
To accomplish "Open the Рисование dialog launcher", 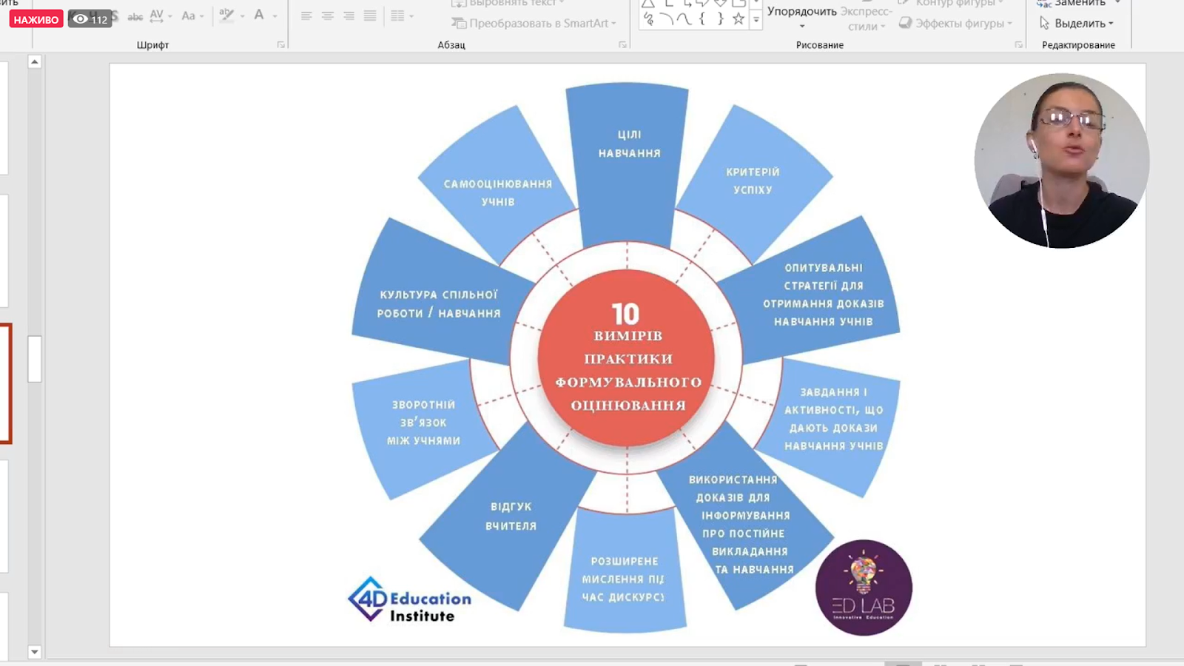I will 1019,45.
